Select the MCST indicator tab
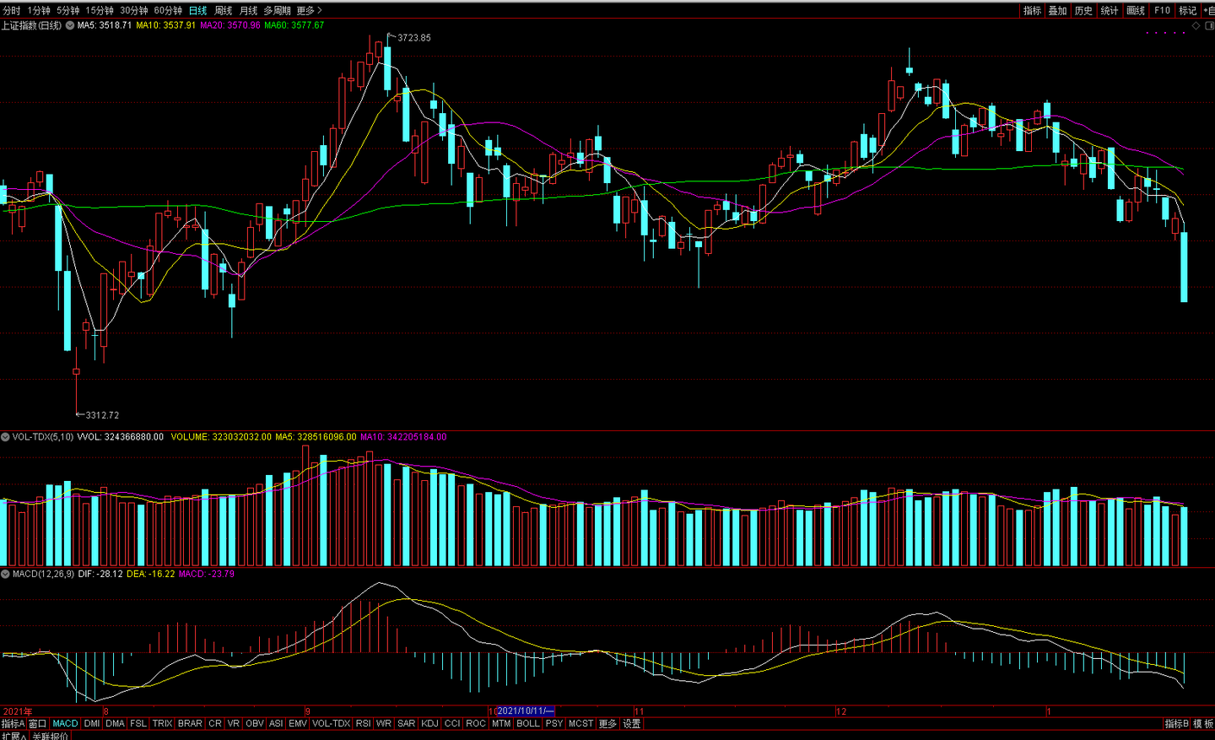The image size is (1215, 740). coord(580,724)
